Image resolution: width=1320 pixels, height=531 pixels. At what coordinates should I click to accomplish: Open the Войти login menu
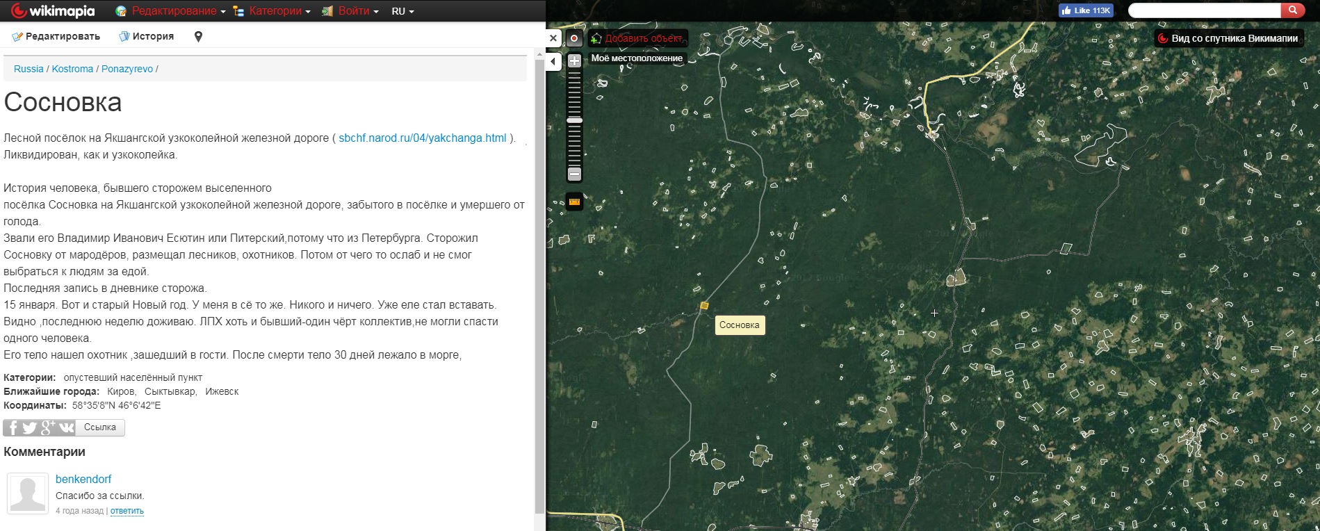coord(357,11)
